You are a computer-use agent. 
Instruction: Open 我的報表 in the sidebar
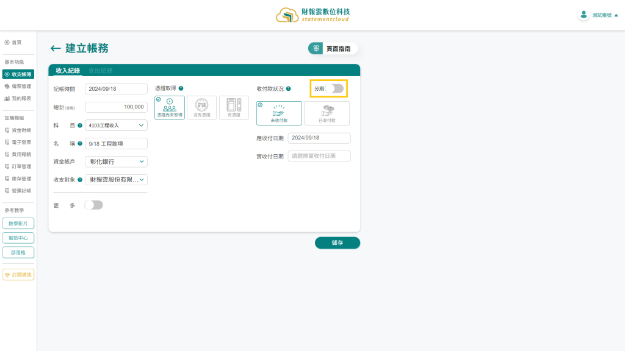pyautogui.click(x=18, y=98)
